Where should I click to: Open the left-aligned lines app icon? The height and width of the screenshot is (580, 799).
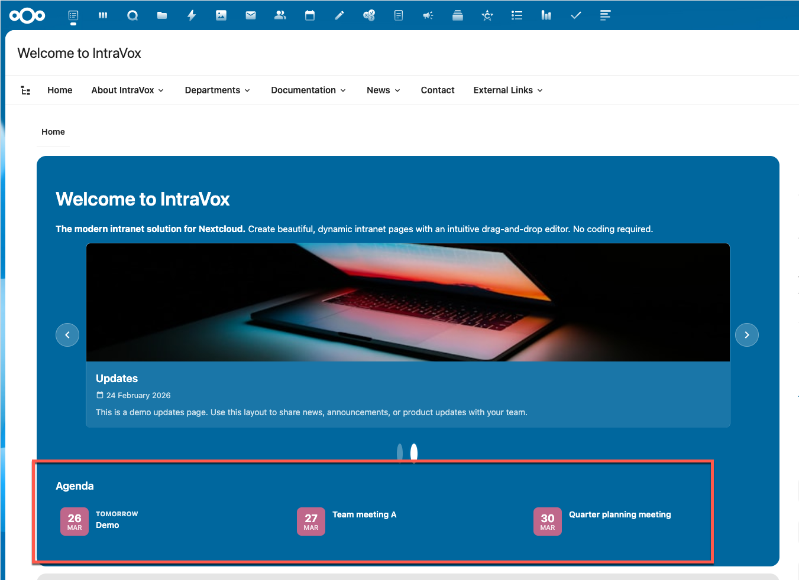[605, 15]
